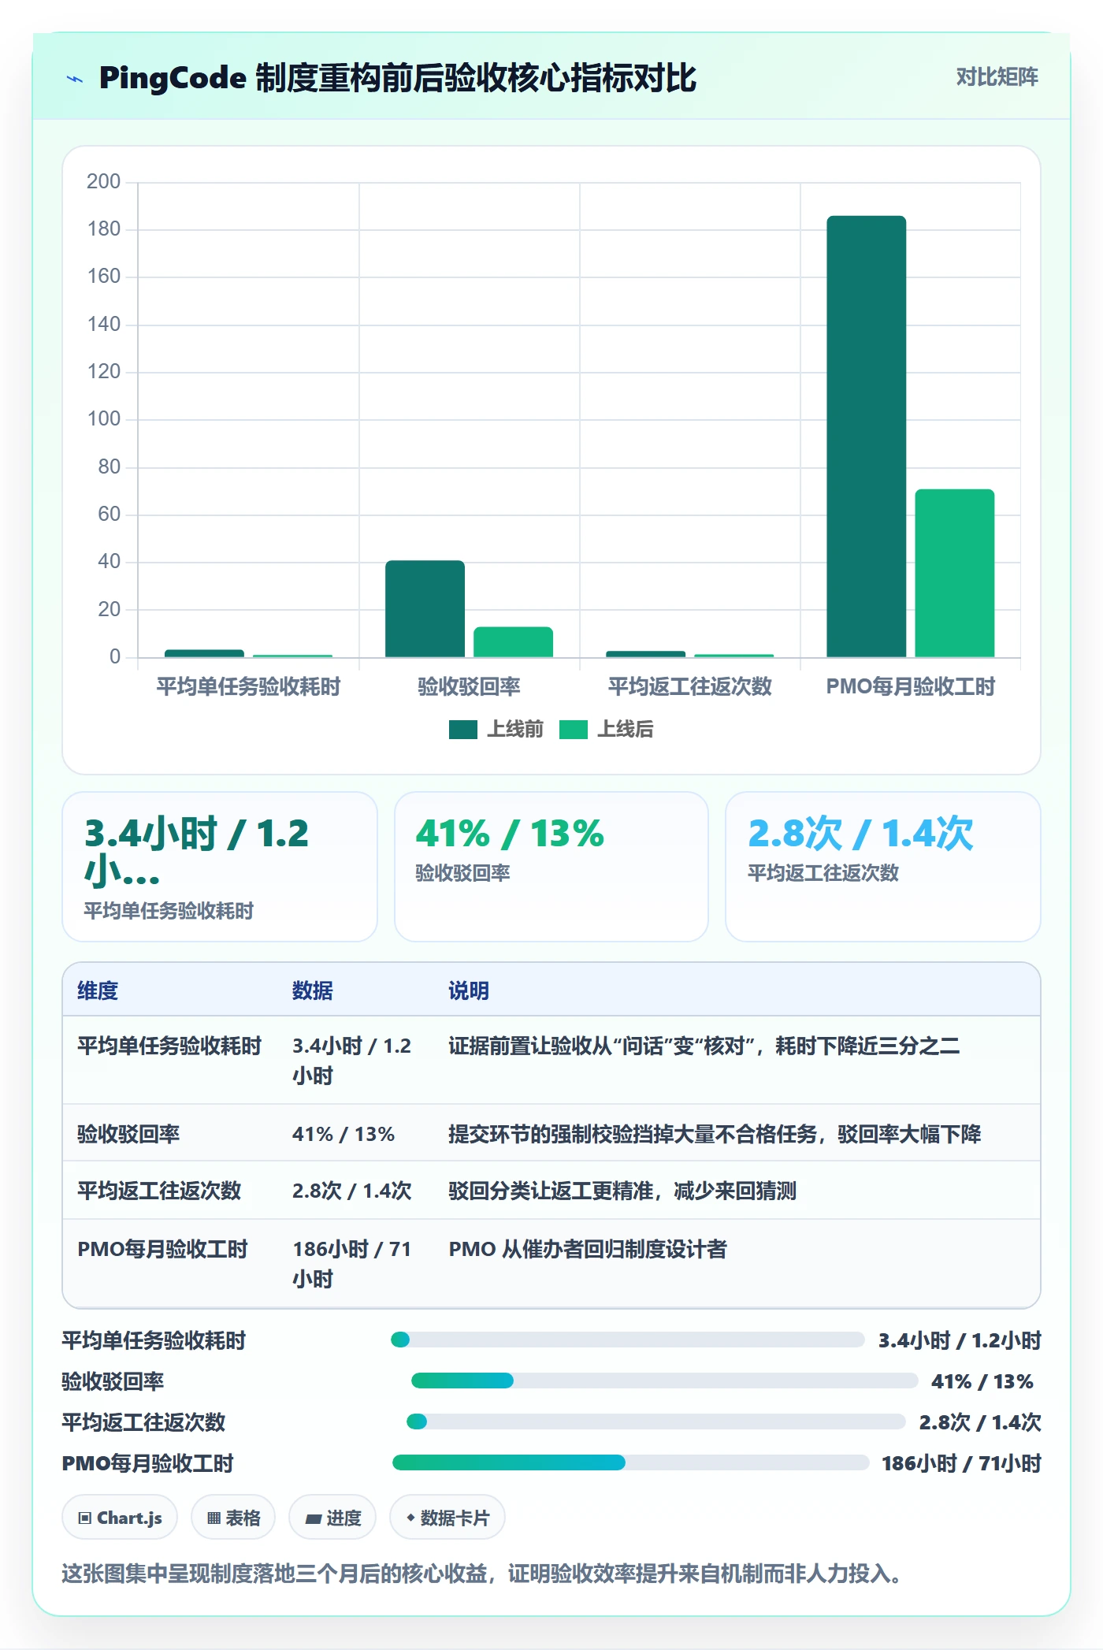Click the chart axis label 平均单任务验收耗时
Image resolution: width=1103 pixels, height=1650 pixels.
click(248, 686)
